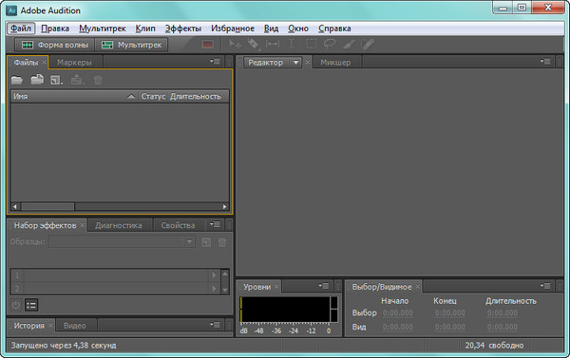Switch to the Видео tab

[x=75, y=326]
